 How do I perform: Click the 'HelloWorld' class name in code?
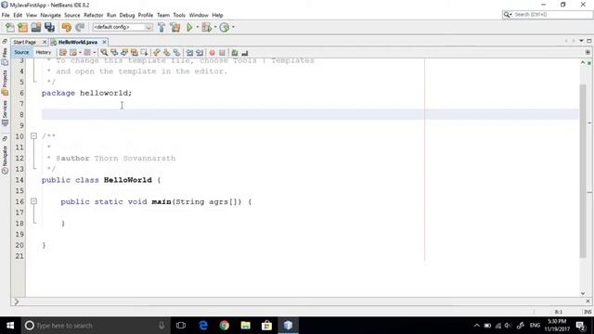tap(128, 180)
